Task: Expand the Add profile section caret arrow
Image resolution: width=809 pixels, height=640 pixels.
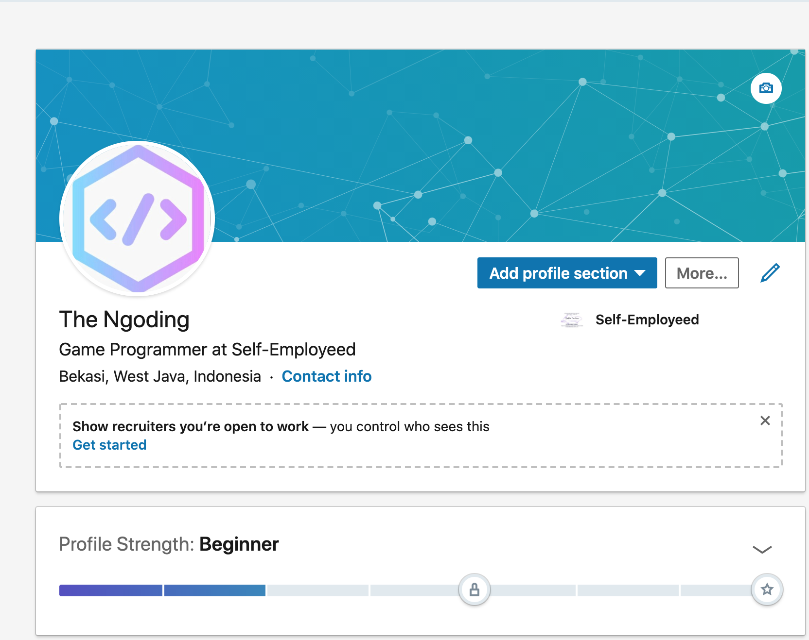Action: click(640, 273)
